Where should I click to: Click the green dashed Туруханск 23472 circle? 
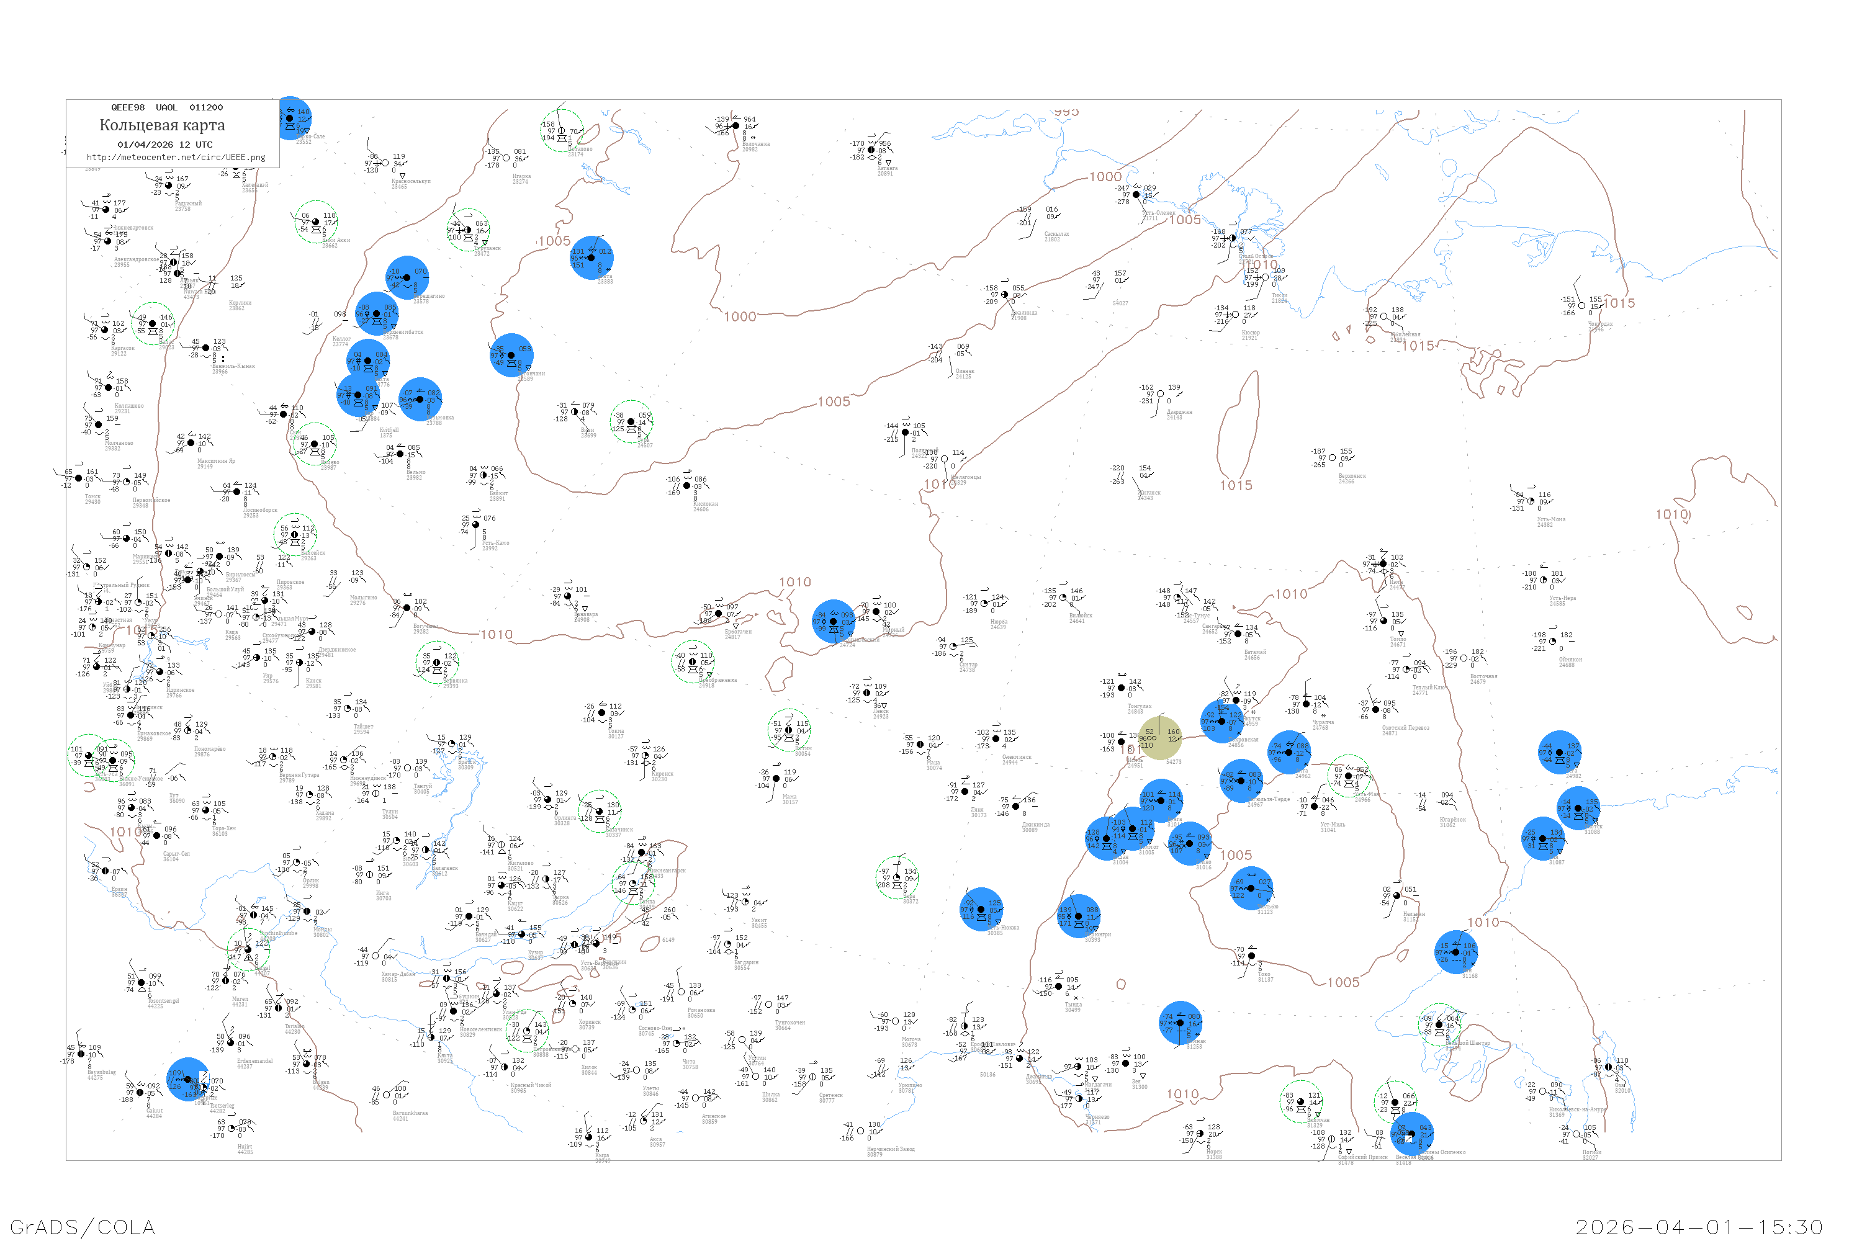468,230
